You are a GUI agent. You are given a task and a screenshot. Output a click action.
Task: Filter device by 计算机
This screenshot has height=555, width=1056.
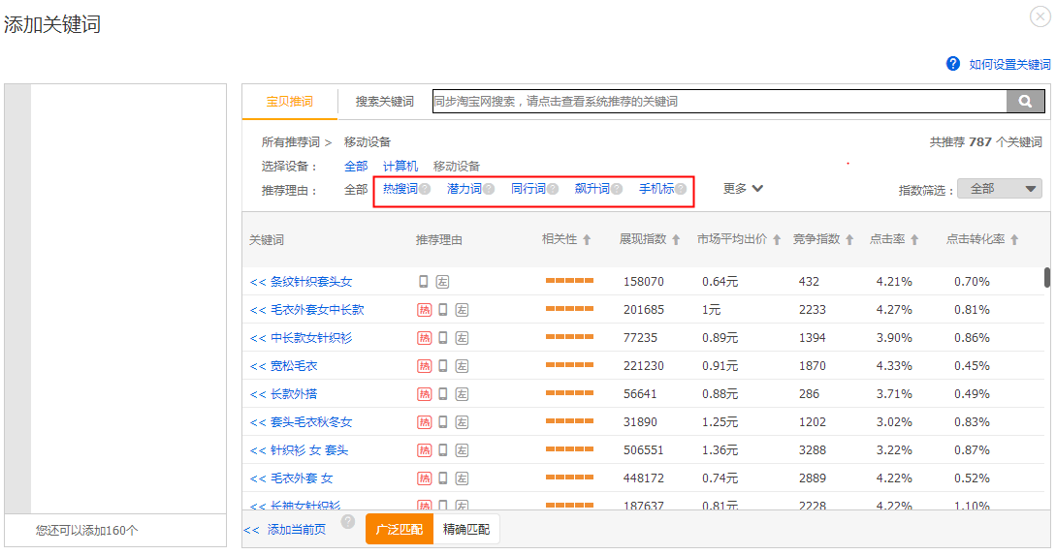(x=400, y=167)
